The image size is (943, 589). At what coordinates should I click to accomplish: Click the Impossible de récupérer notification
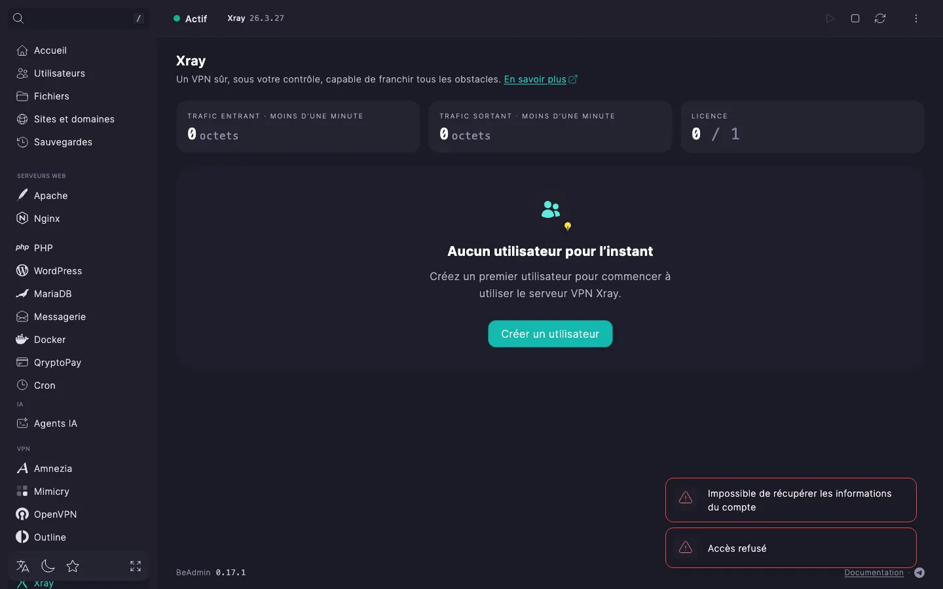[x=791, y=500]
